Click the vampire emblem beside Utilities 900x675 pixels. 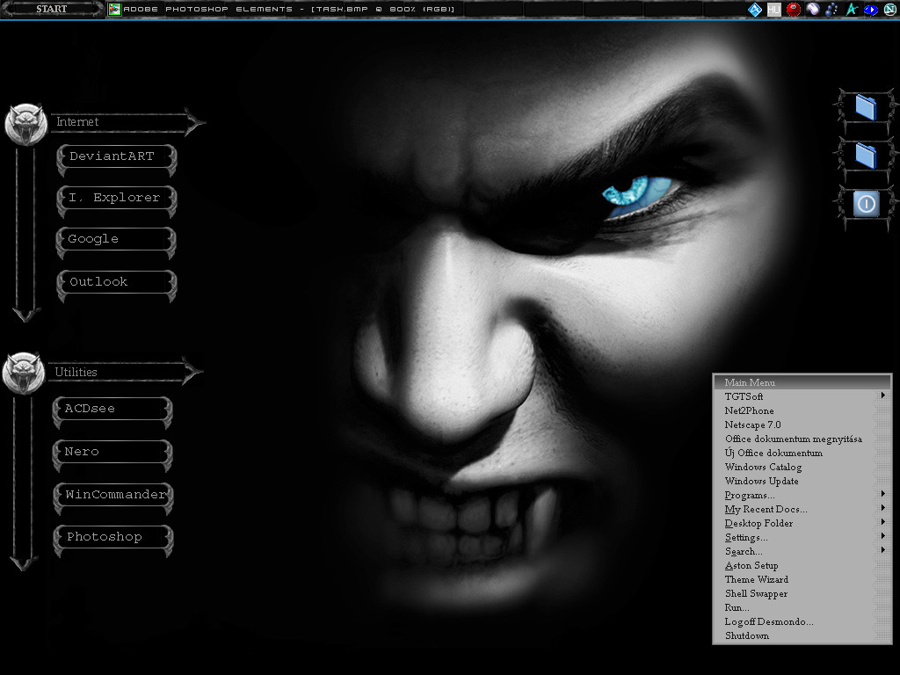click(x=24, y=373)
